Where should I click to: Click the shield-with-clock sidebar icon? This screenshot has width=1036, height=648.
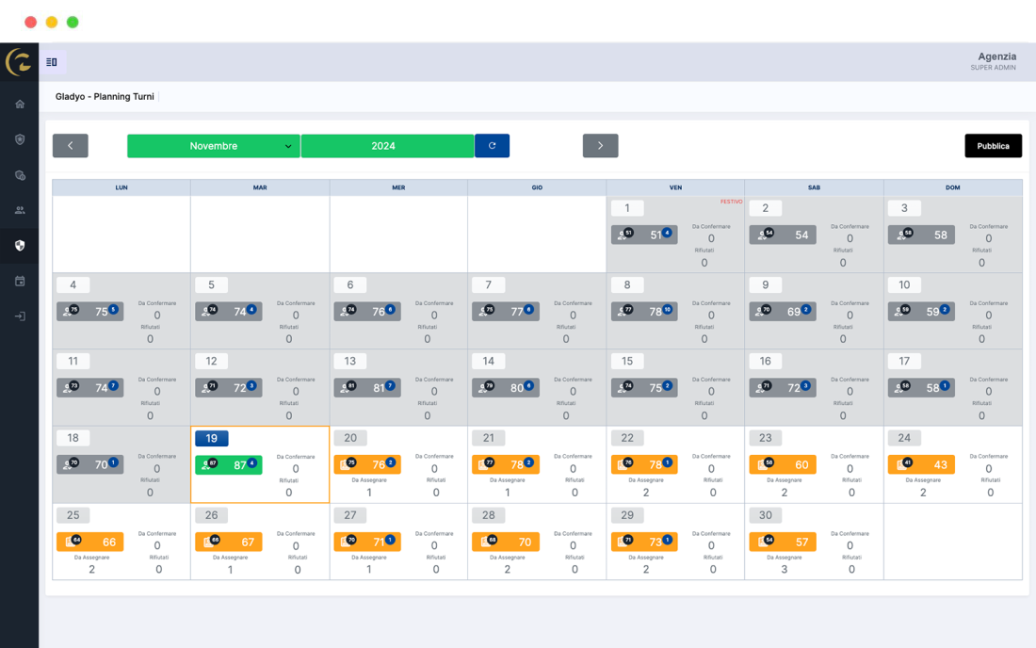(x=20, y=175)
